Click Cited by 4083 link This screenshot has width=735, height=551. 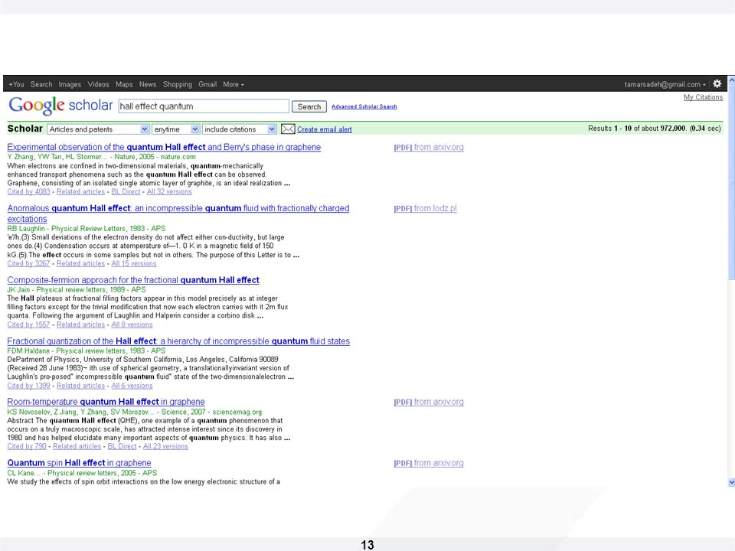28,191
